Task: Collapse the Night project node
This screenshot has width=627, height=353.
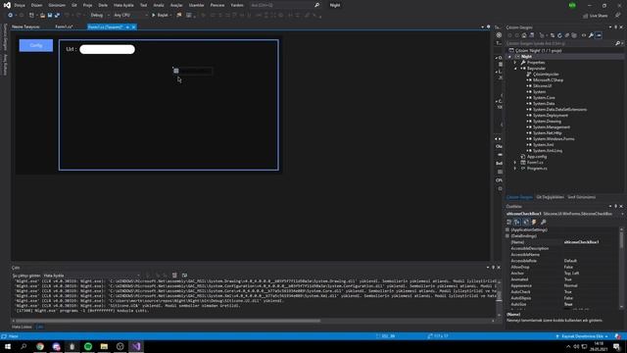Action: coord(509,57)
